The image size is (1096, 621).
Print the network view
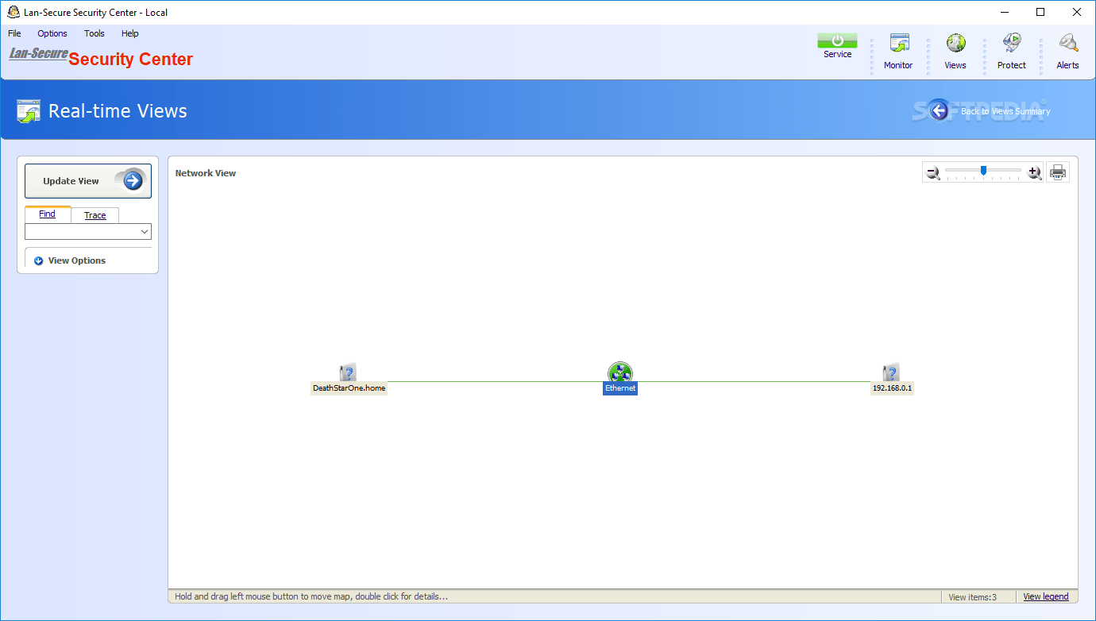pyautogui.click(x=1058, y=172)
